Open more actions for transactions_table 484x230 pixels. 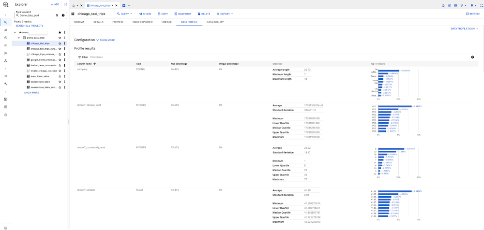click(64, 82)
